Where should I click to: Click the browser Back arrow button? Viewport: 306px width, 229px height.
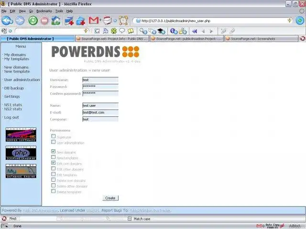pyautogui.click(x=7, y=21)
